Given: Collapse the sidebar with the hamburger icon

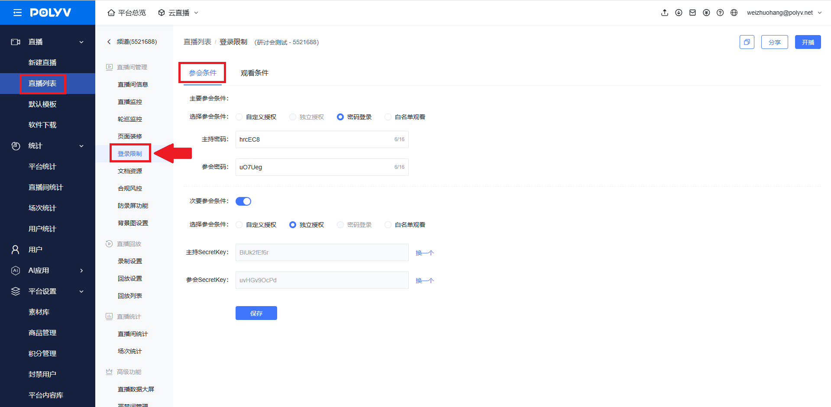Looking at the screenshot, I should (17, 13).
